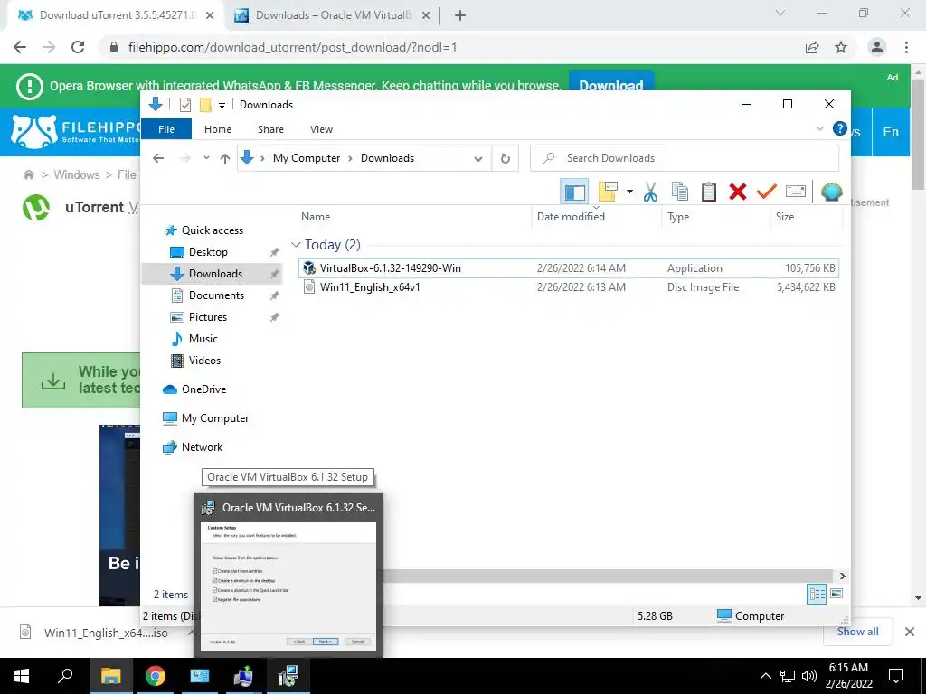Image resolution: width=926 pixels, height=694 pixels.
Task: Open Quick Access Toolbar customize dropdown
Action: tap(222, 105)
